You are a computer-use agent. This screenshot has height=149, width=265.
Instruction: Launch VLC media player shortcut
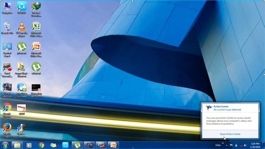22,29
